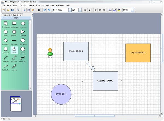Click the fill color bucket icon

click(119, 10)
